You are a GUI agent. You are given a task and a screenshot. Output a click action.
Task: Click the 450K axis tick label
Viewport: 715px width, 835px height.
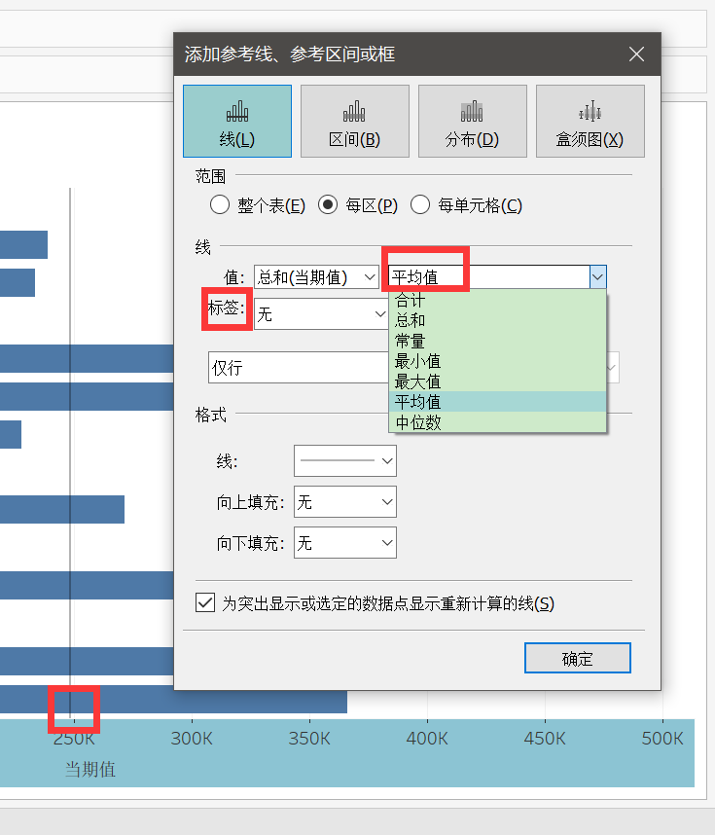[545, 739]
